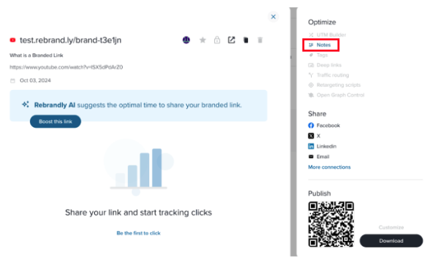Open the link with external arrow icon
Viewport: 431px width, 262px height.
coord(231,40)
